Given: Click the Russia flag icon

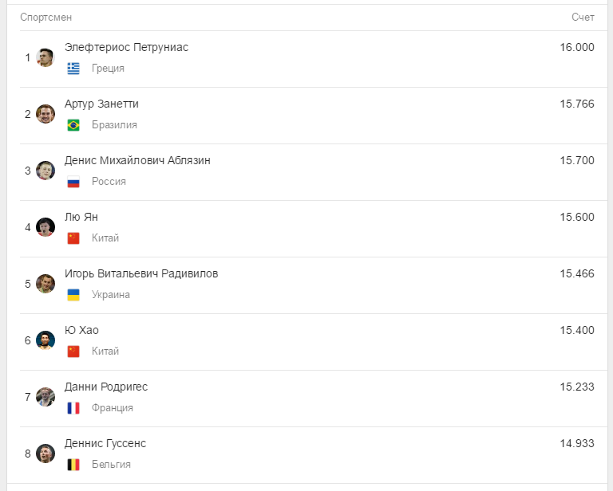Looking at the screenshot, I should click(73, 182).
